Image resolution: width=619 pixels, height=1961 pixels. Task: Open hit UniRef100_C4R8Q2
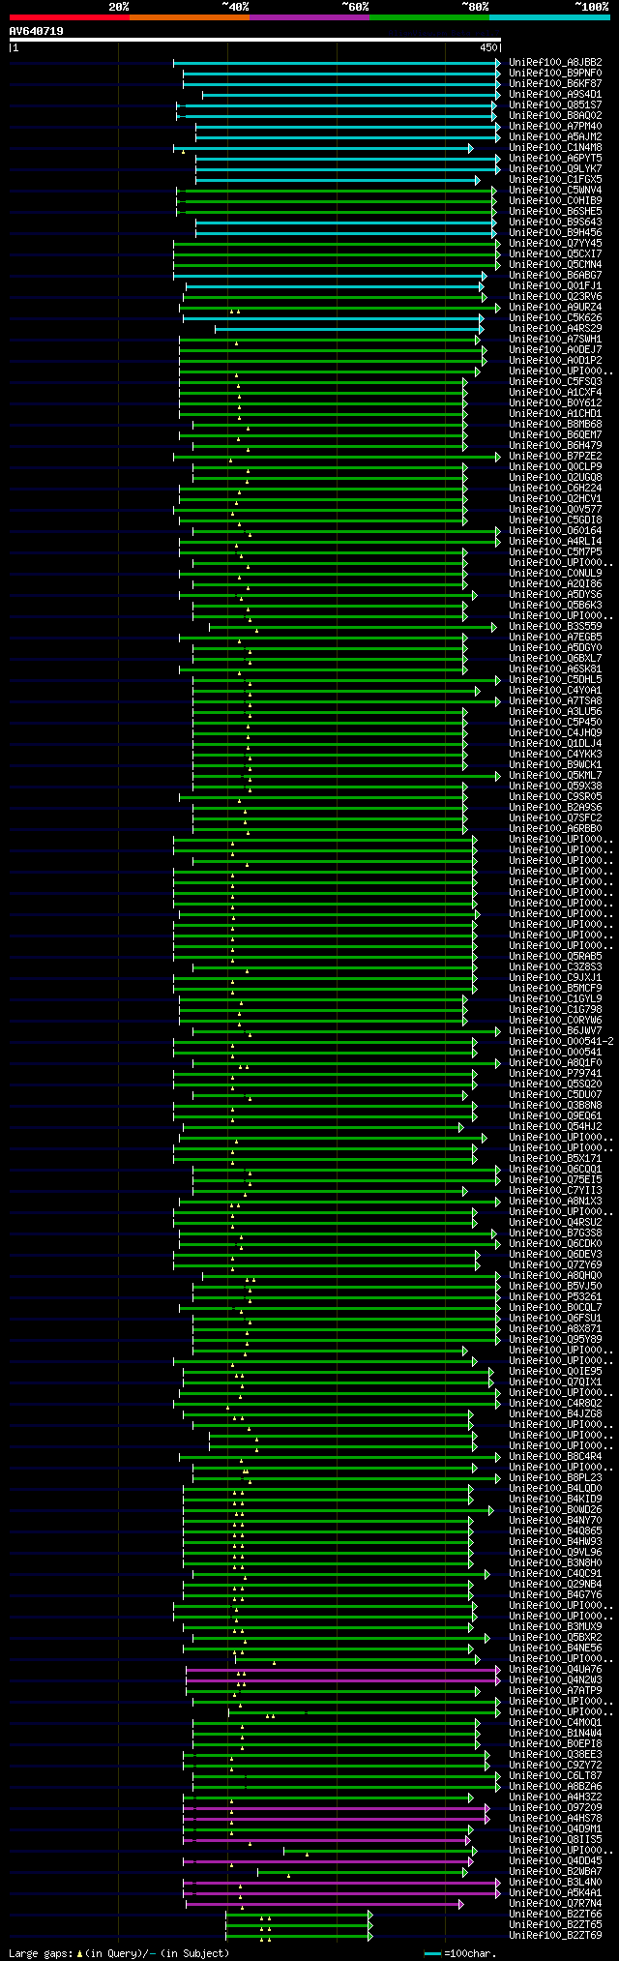(555, 1403)
